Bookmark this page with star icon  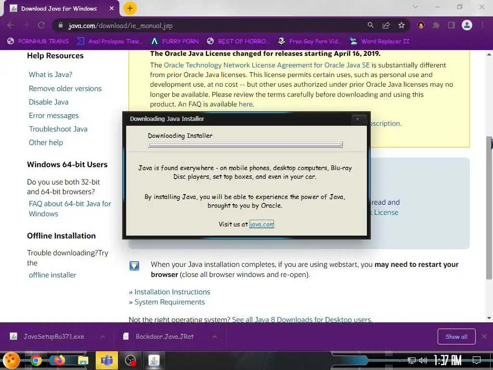coord(402,26)
